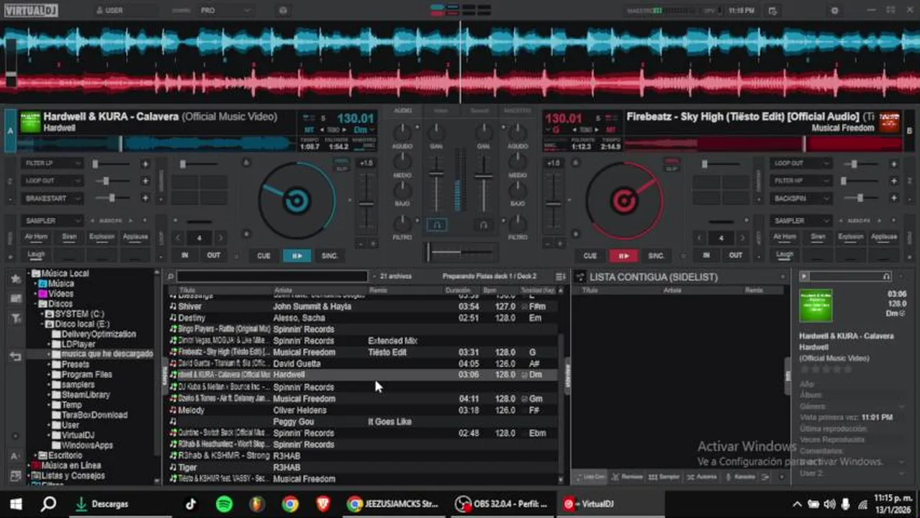This screenshot has width=920, height=518.
Task: Trigger Applause sample on deck B
Action: point(884,237)
